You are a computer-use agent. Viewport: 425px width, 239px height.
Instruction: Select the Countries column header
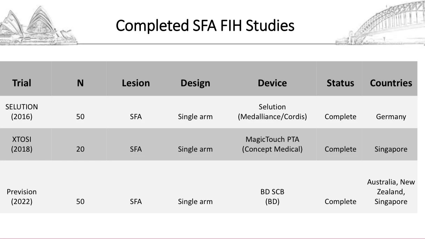pyautogui.click(x=391, y=83)
